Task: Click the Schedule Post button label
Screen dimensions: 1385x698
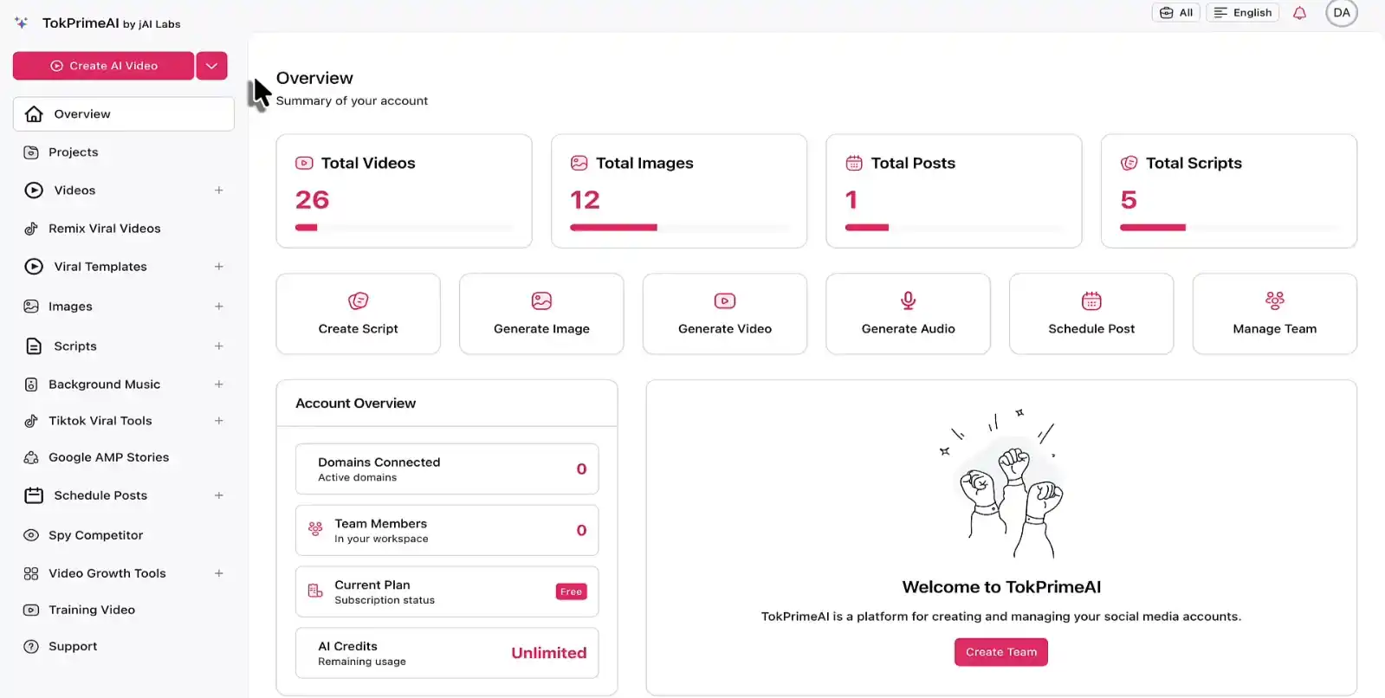Action: (1091, 329)
